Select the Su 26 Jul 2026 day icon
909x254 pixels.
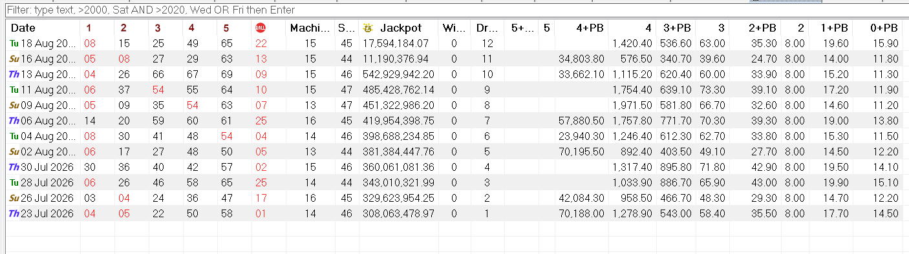14,199
